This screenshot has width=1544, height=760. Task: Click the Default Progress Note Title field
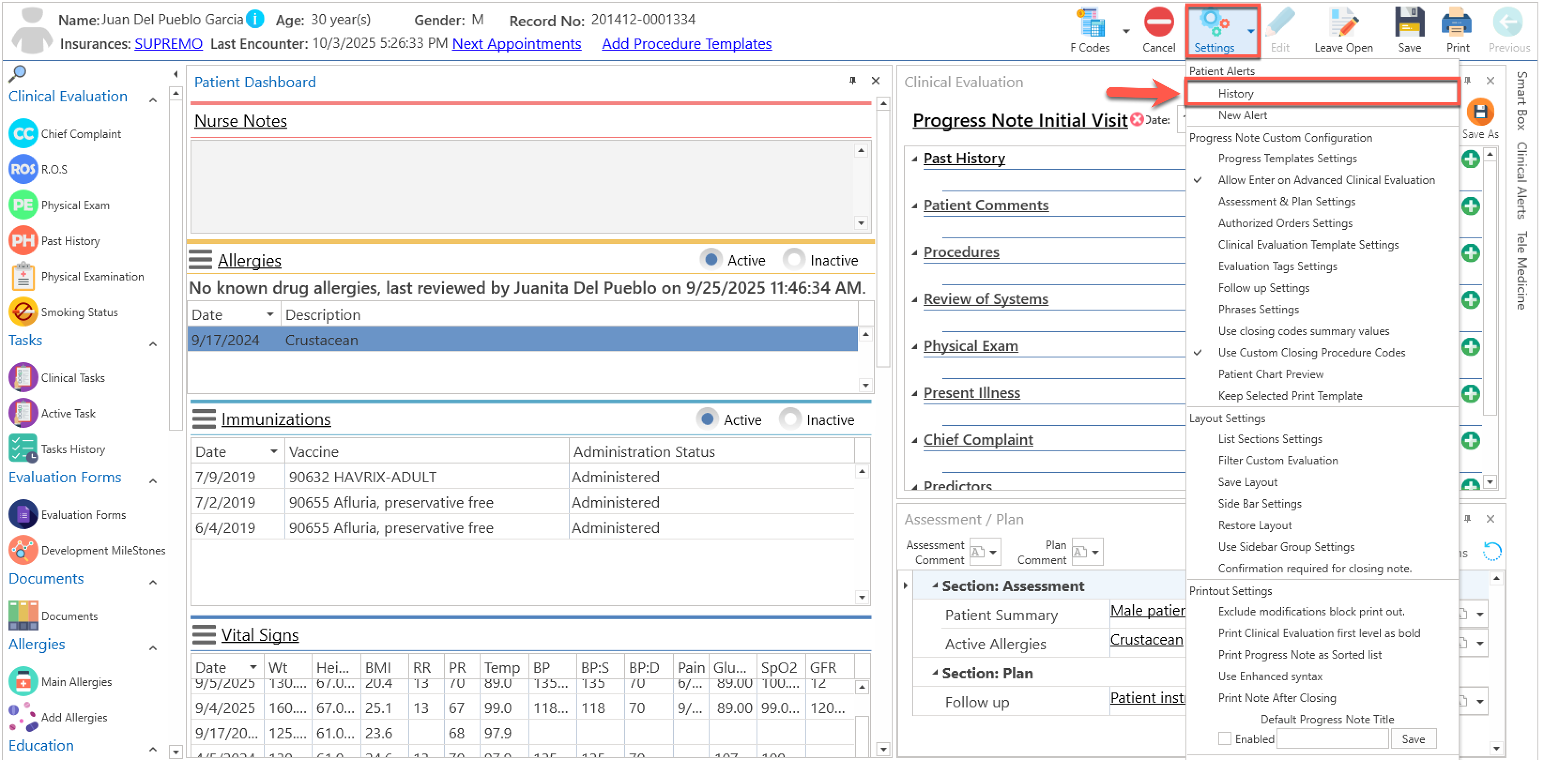1332,738
